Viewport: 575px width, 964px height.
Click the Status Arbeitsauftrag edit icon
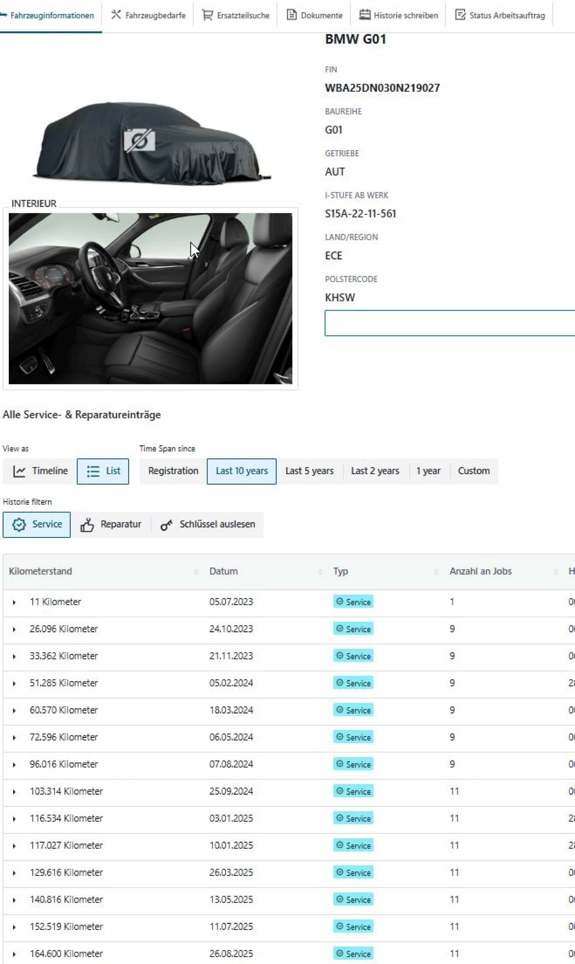460,15
